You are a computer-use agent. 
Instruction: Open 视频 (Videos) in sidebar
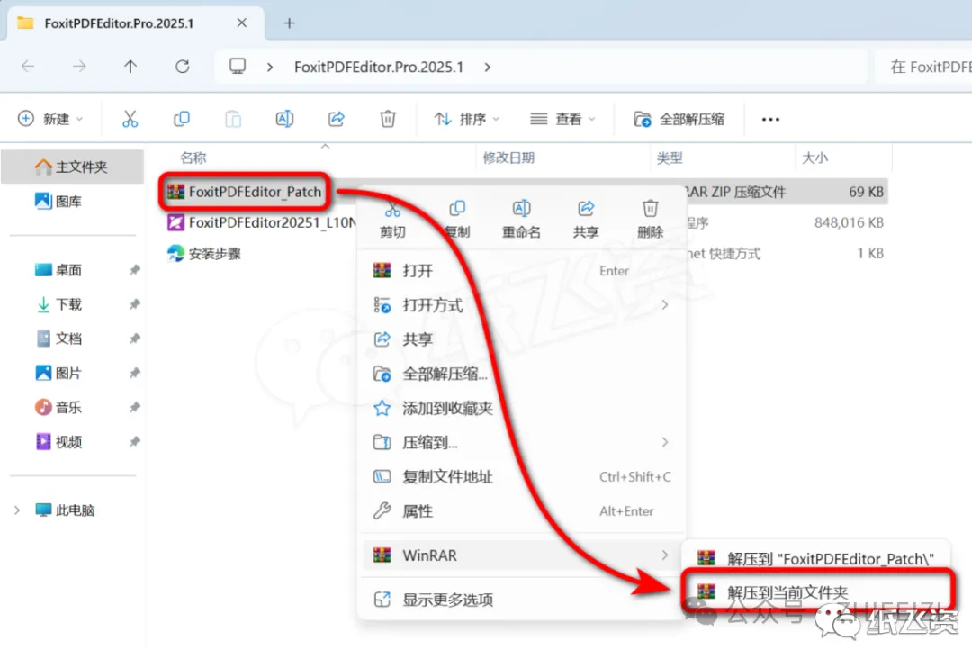[58, 442]
